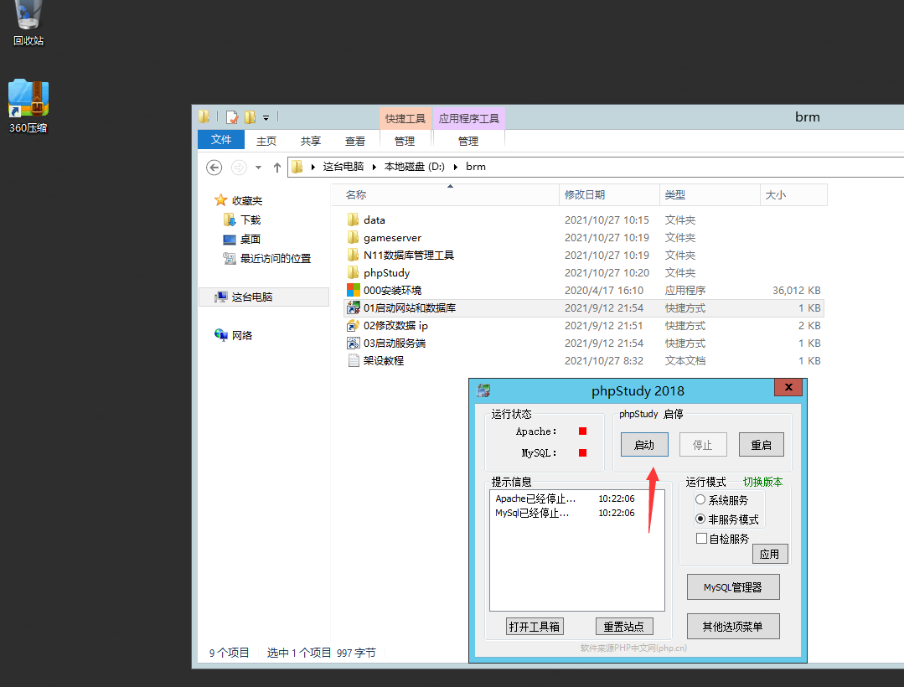Open the 文件 menu tab
This screenshot has width=904, height=687.
tap(221, 139)
